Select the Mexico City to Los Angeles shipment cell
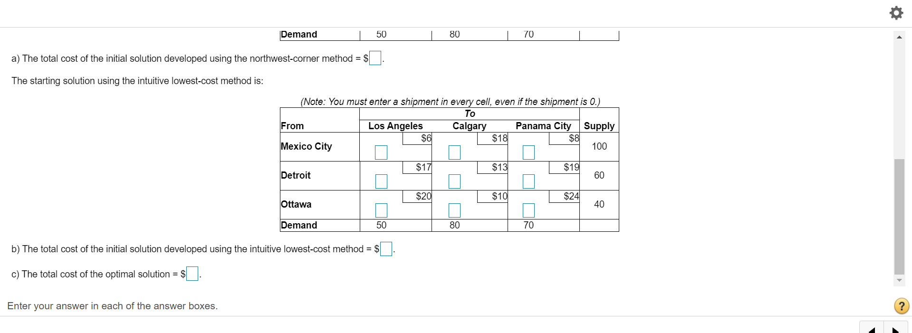 coord(382,152)
